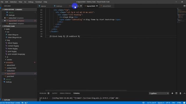The height and width of the screenshot is (104, 186).
Task: Click line and column indicator Ln 71
Action: point(151,103)
